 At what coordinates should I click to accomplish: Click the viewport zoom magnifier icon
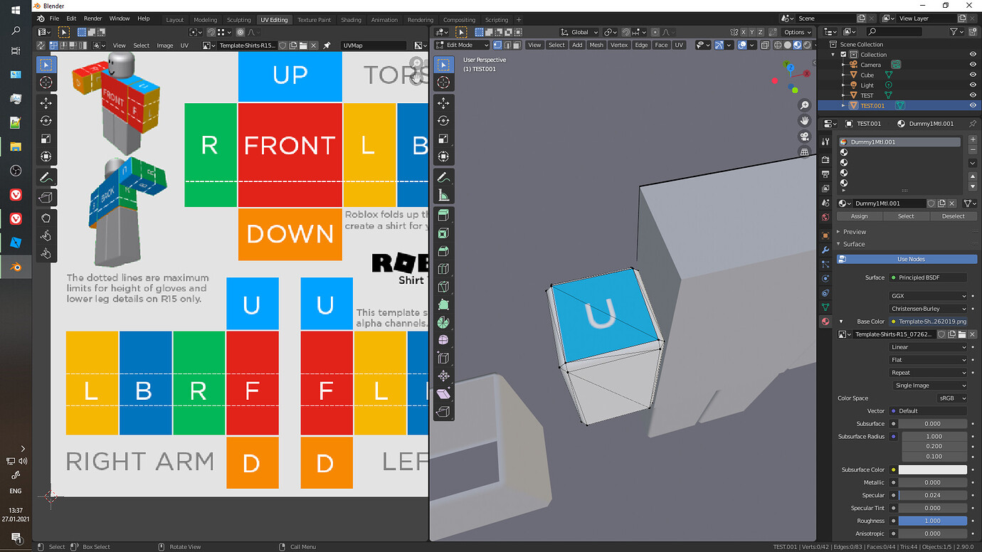[805, 105]
